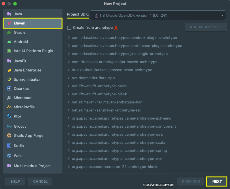Screen dimensions: 230x189
Task: Select Java Enterprise project type
Action: (33, 70)
